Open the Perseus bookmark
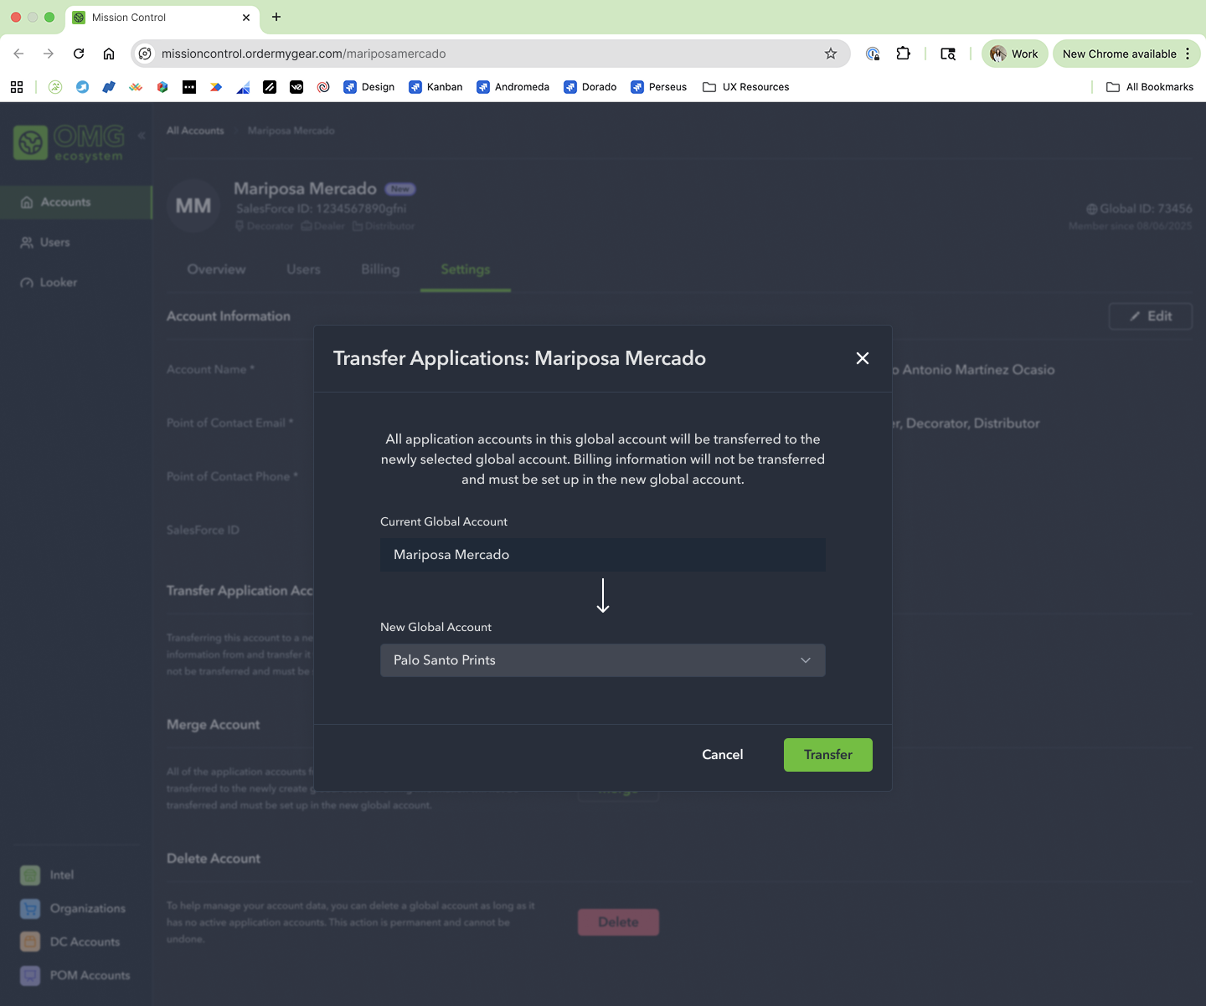This screenshot has height=1006, width=1206. (x=658, y=87)
